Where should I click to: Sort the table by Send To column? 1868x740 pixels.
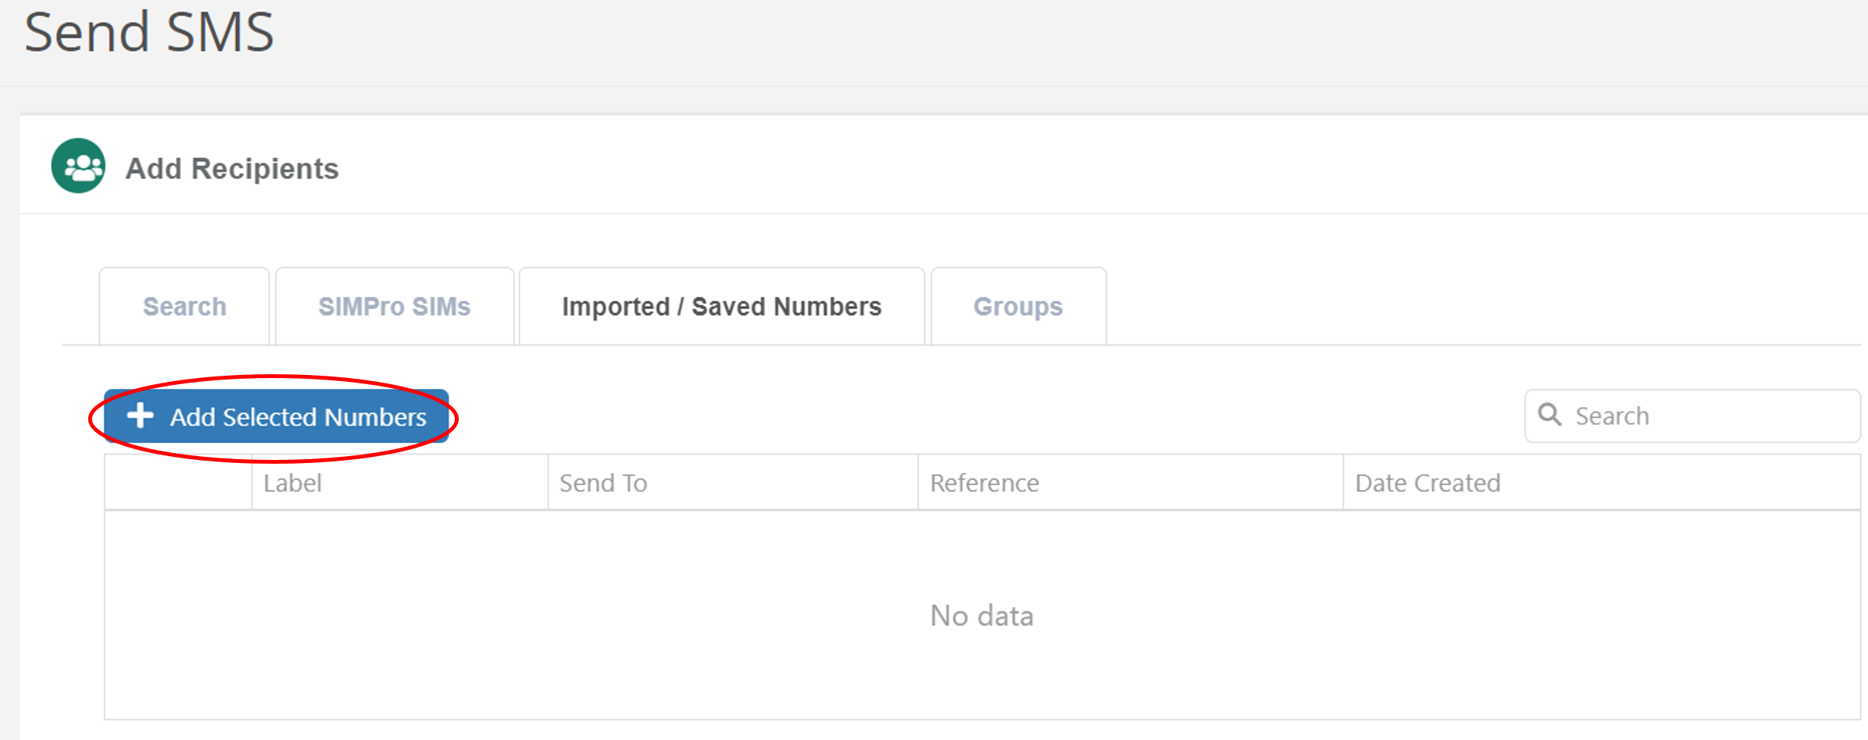pyautogui.click(x=604, y=482)
